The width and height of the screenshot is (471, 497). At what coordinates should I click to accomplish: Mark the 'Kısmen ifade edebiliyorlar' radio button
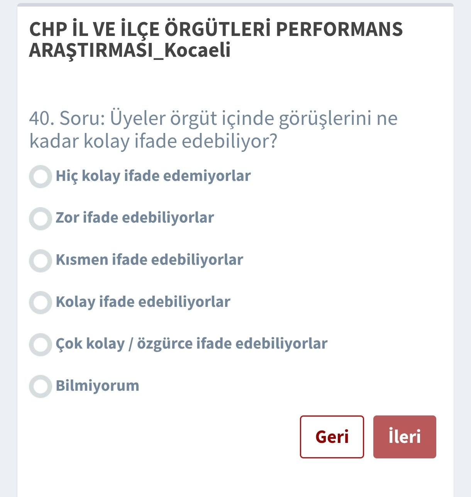click(41, 261)
